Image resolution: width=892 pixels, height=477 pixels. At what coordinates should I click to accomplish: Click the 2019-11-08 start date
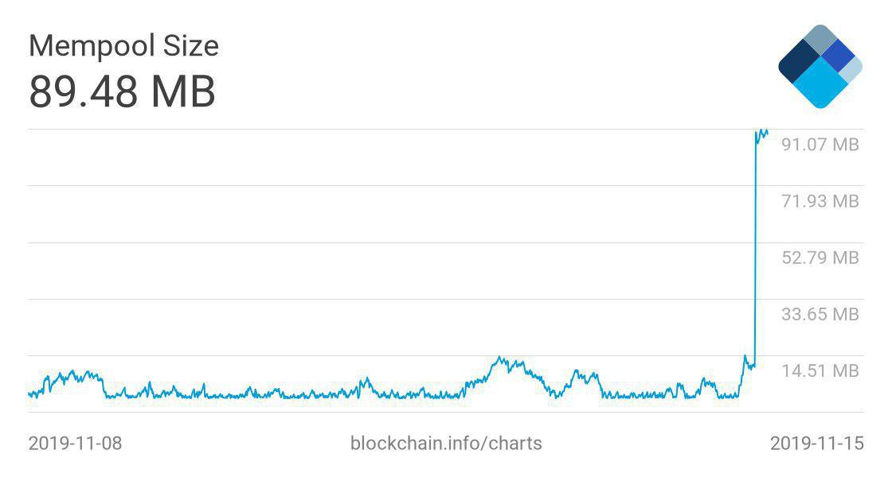pos(76,443)
